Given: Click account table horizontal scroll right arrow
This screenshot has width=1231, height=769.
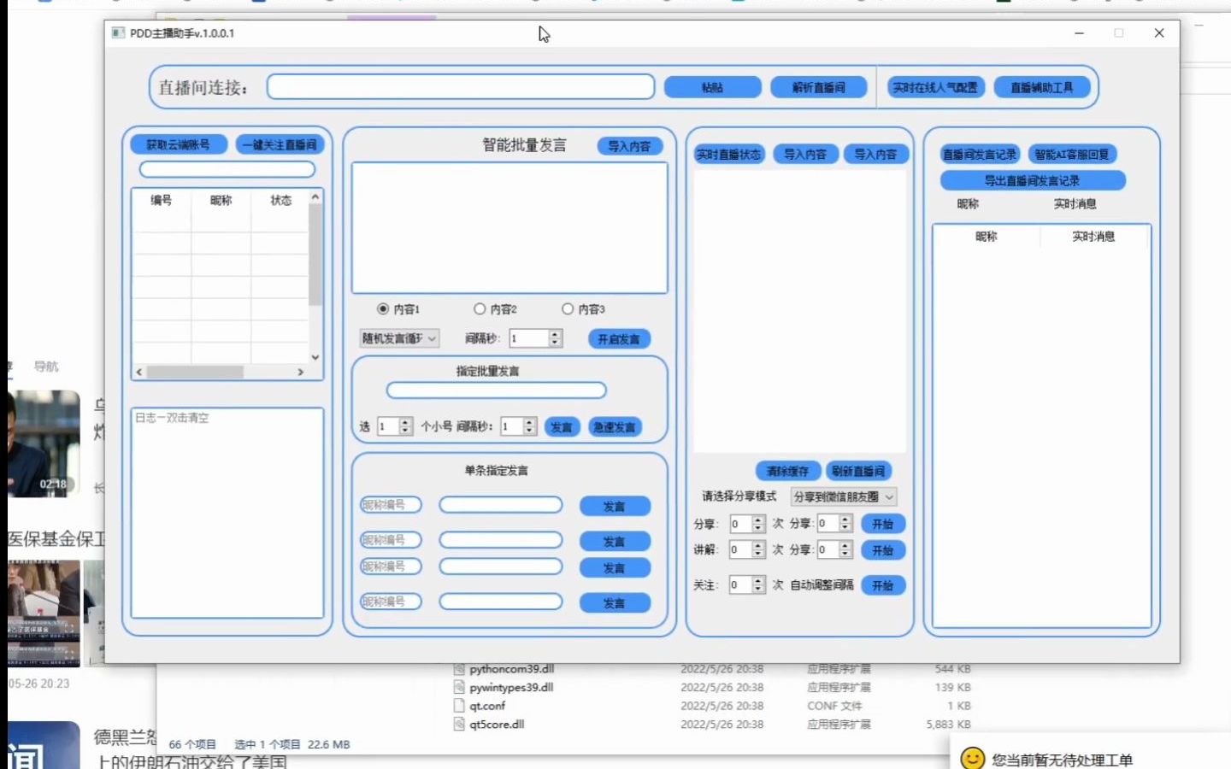Looking at the screenshot, I should point(300,372).
